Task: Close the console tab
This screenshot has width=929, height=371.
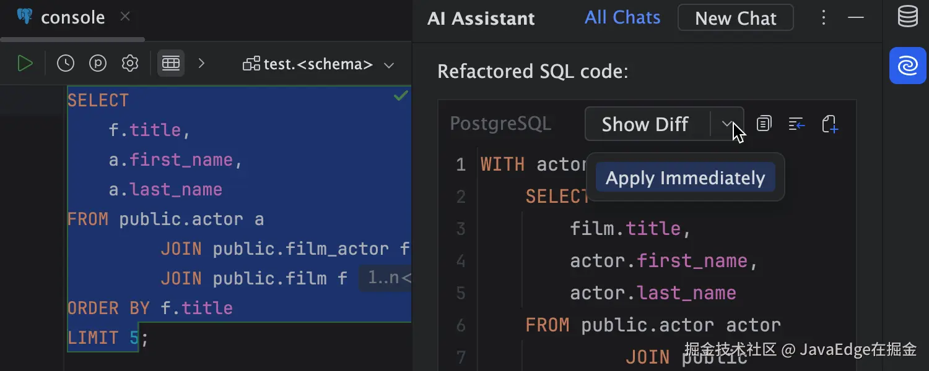Action: click(125, 17)
